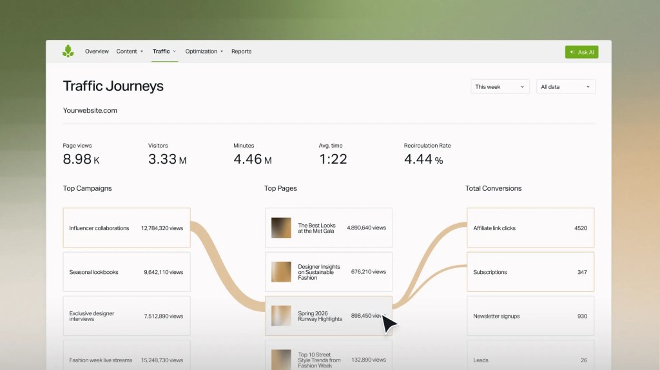Click the Recirculation Rate 4.44 % metric

(427, 155)
